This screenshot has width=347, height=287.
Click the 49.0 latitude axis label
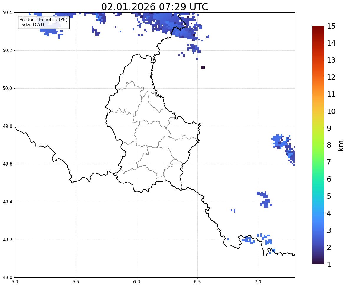pos(7,278)
